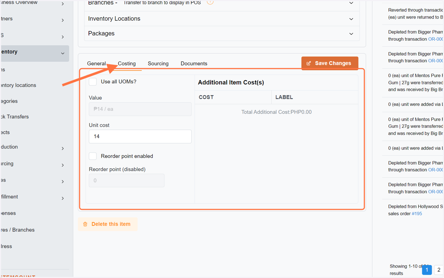This screenshot has height=278, width=444.
Task: Open the Sourcing tab
Action: click(158, 64)
